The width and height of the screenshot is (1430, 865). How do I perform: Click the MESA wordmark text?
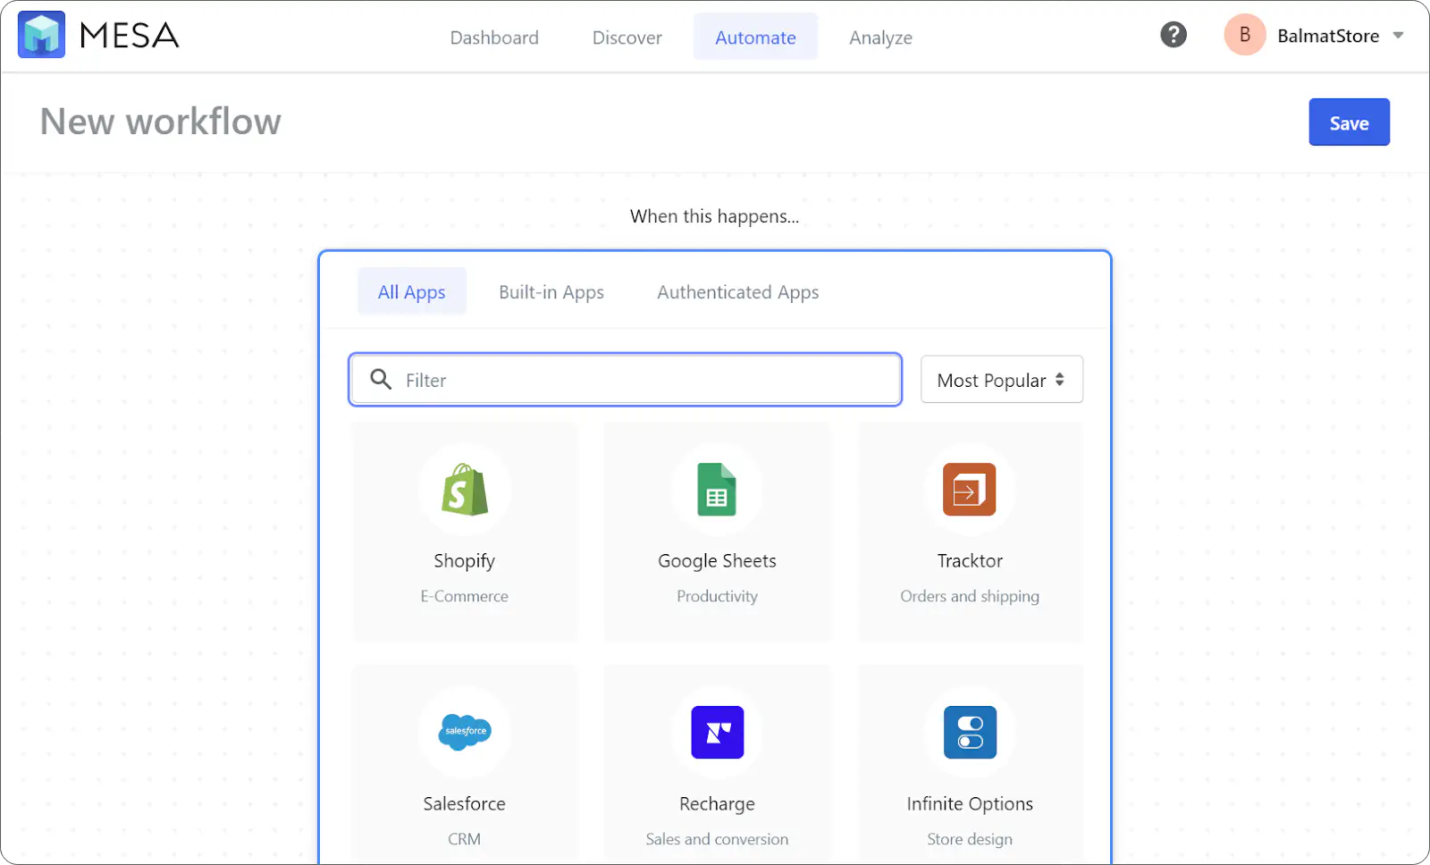[130, 36]
